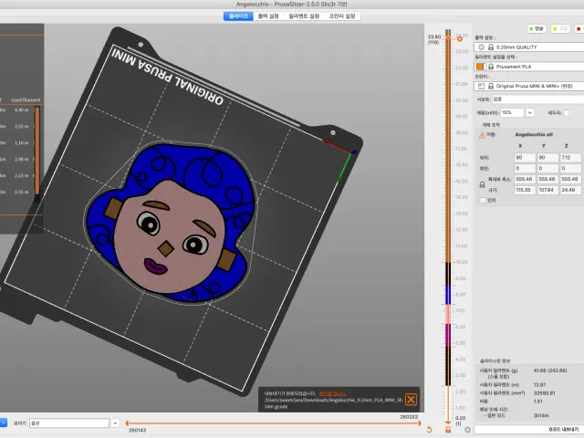The image size is (584, 438).
Task: Select the 4.40 m used filament value
Action: [22, 109]
